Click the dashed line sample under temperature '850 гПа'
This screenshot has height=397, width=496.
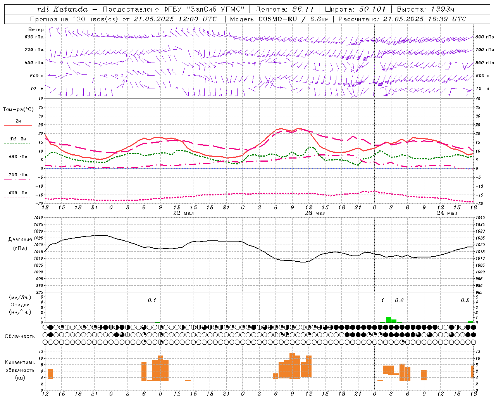pos(18,161)
